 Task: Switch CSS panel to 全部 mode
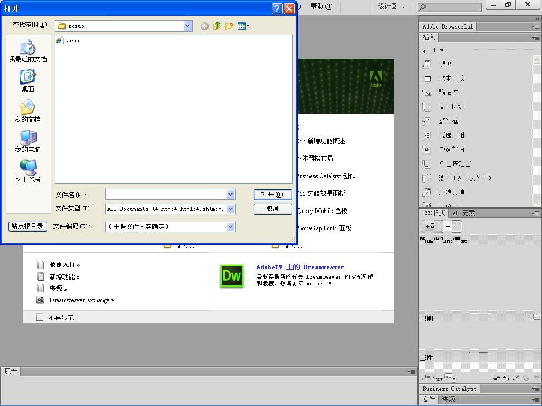[x=431, y=226]
